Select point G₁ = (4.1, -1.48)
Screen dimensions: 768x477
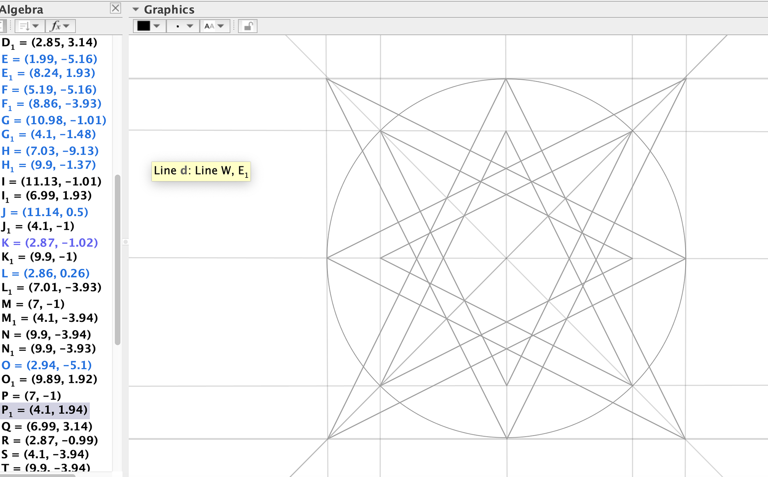click(48, 135)
